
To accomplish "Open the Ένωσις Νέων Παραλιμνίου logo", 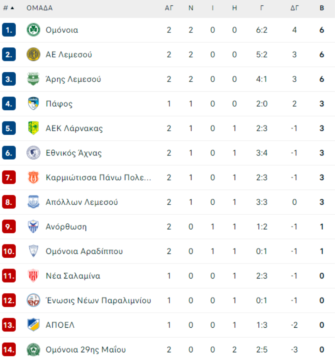I will [x=33, y=300].
